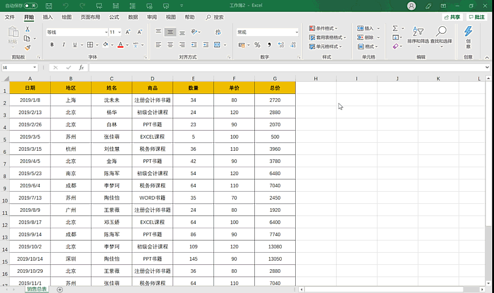
Task: Open Format as Table dropdown
Action: (328, 37)
